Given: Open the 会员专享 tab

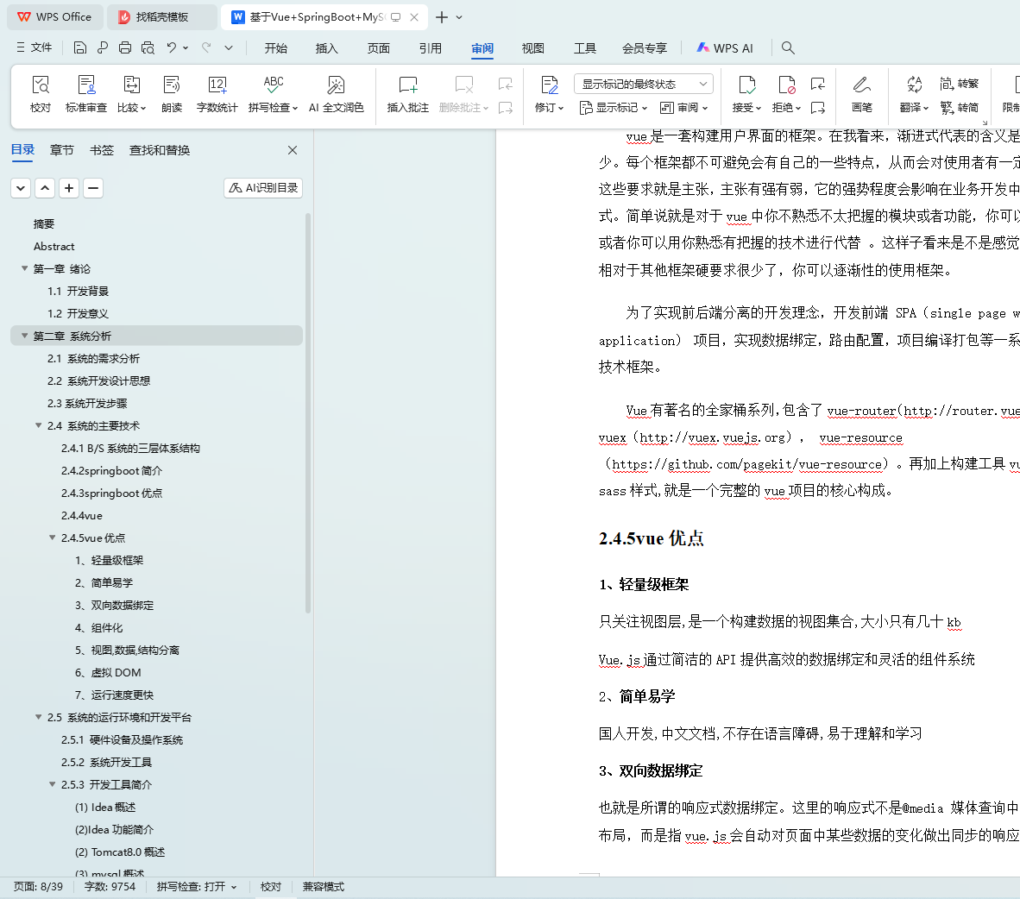Looking at the screenshot, I should 645,48.
